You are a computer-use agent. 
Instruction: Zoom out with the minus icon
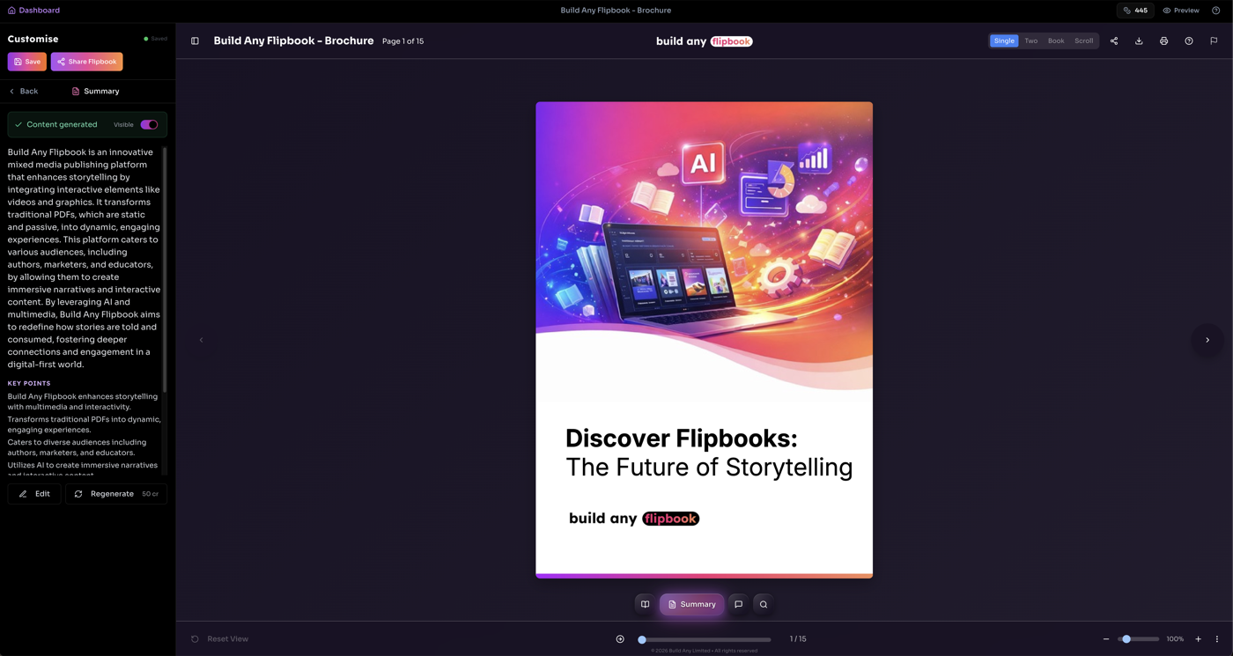tap(1106, 639)
